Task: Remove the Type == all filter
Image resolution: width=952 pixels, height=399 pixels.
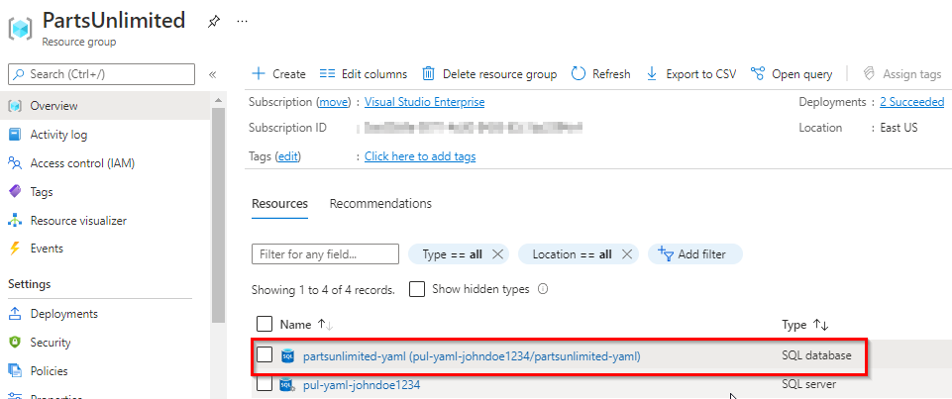Action: click(497, 254)
